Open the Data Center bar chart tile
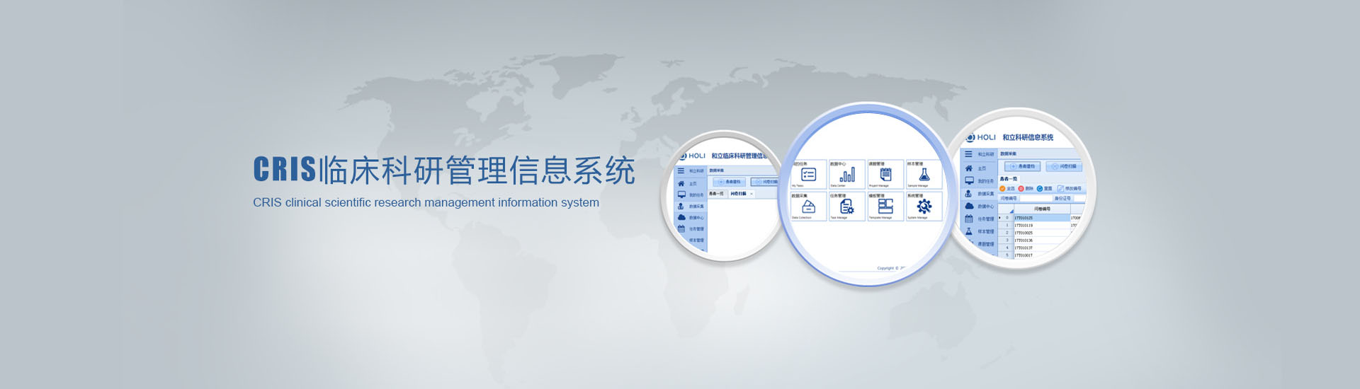The width and height of the screenshot is (1360, 389). pos(847,175)
